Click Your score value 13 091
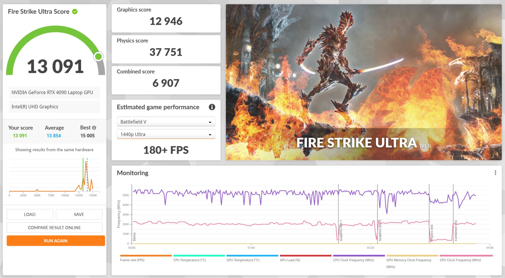505x278 pixels. [20, 136]
